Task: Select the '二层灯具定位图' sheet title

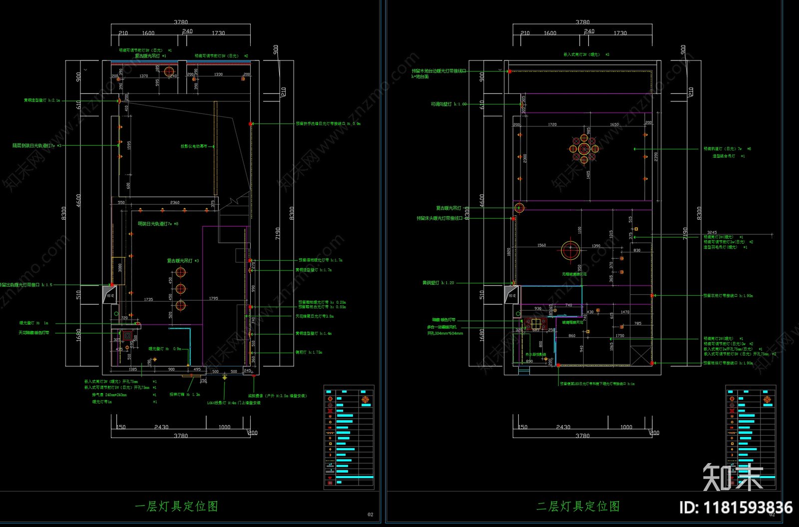Action: point(578,506)
